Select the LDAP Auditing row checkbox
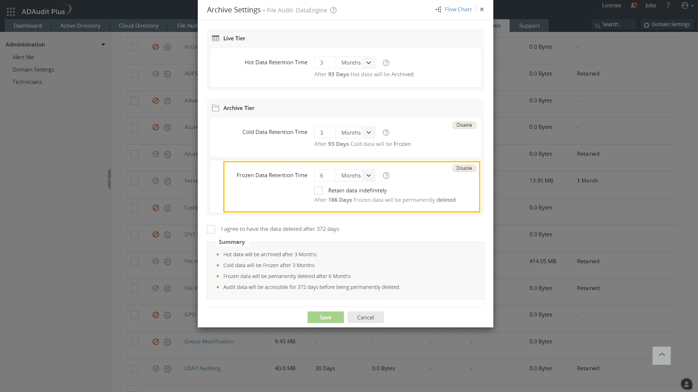 pos(135,369)
